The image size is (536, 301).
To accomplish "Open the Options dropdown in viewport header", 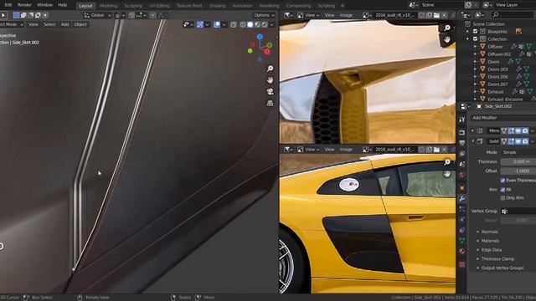I will coord(264,15).
